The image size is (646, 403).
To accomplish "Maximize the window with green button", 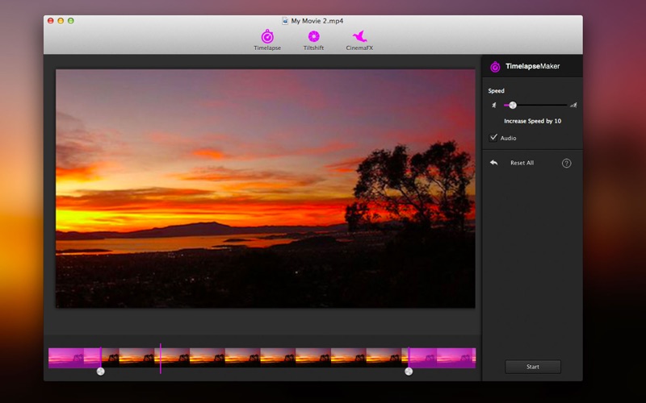I will [70, 21].
